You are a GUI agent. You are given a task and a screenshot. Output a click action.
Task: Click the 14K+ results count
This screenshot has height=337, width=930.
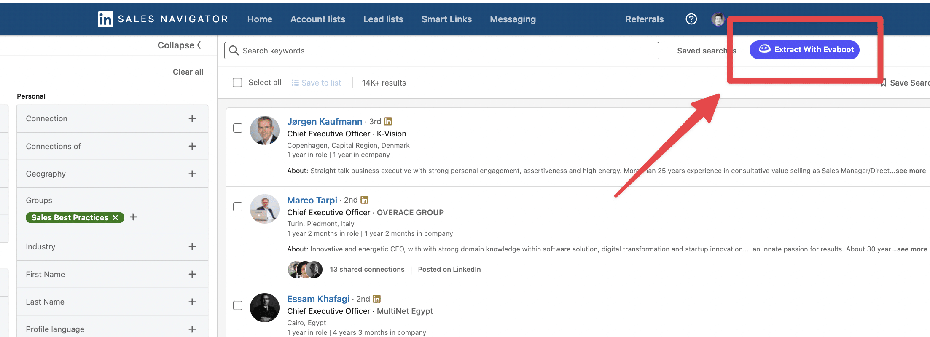click(384, 83)
